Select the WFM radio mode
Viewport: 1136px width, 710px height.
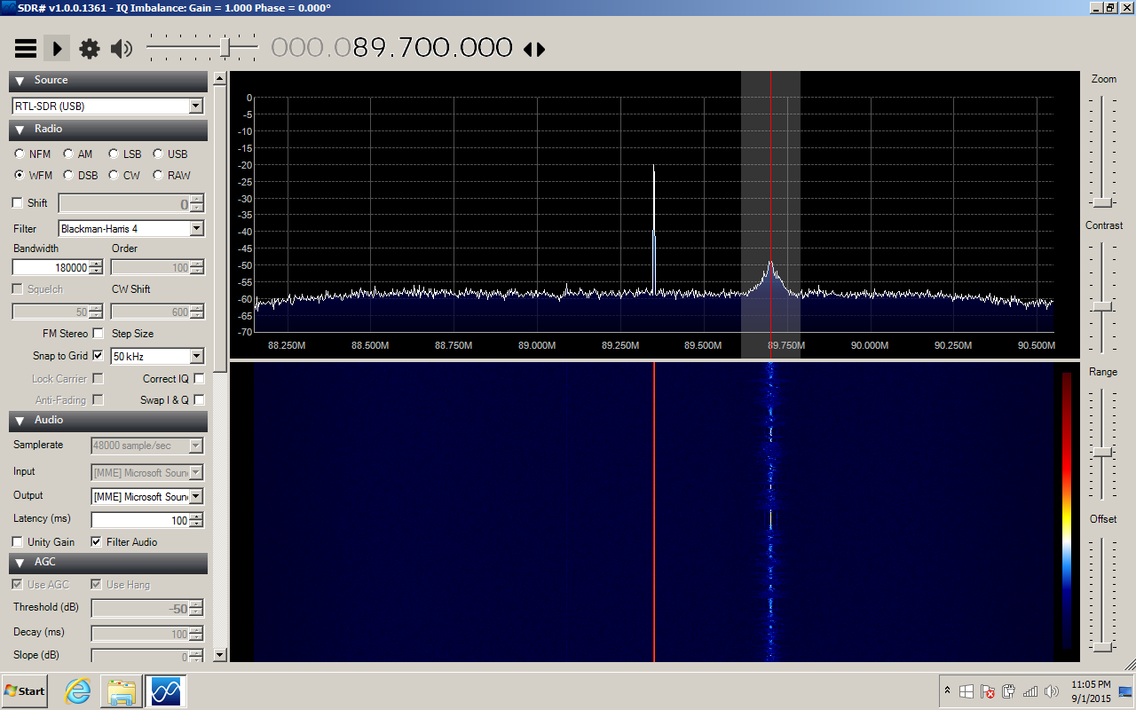pyautogui.click(x=20, y=176)
